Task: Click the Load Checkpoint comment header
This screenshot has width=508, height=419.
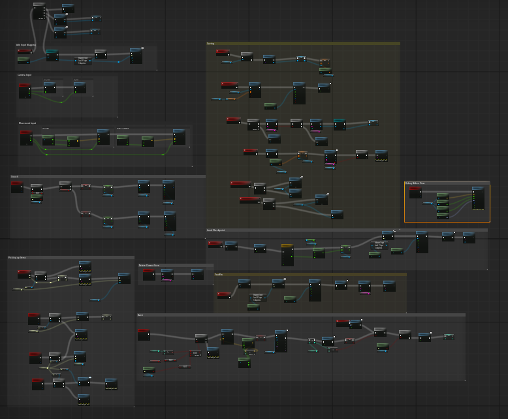Action: click(347, 230)
